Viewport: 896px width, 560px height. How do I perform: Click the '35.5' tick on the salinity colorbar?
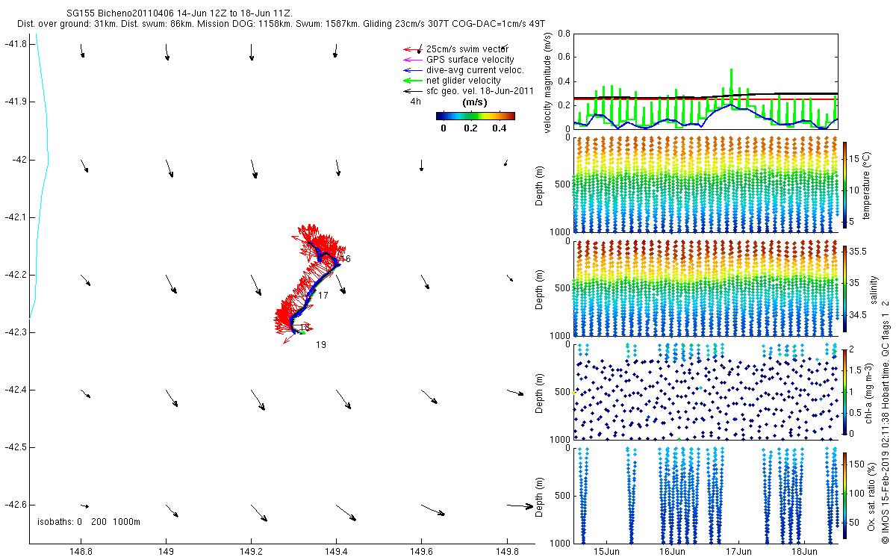point(859,252)
